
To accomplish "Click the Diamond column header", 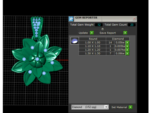I will coord(118,39).
